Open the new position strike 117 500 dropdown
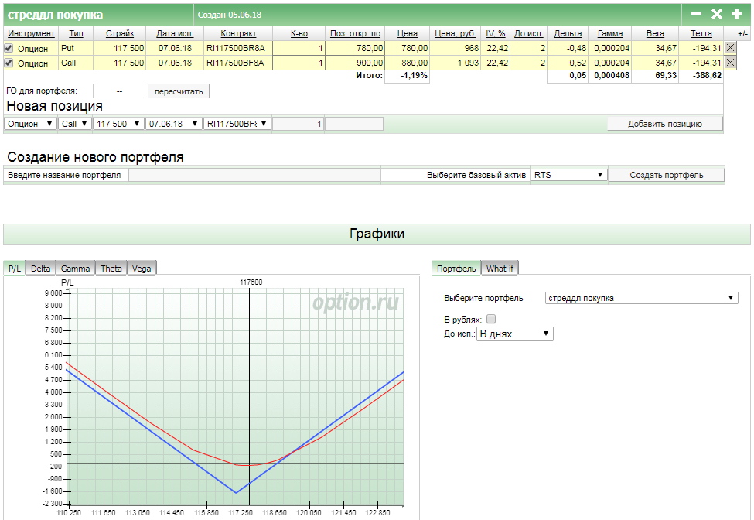This screenshot has height=520, width=754. (x=118, y=124)
